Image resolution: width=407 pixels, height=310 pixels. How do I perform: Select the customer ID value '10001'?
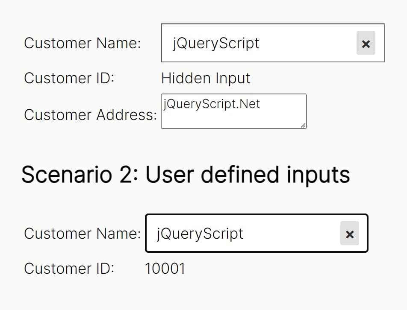[165, 268]
